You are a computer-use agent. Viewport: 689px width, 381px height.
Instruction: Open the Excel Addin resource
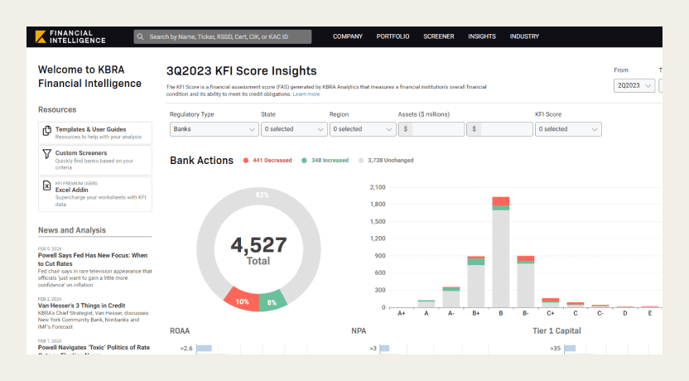[x=95, y=195]
